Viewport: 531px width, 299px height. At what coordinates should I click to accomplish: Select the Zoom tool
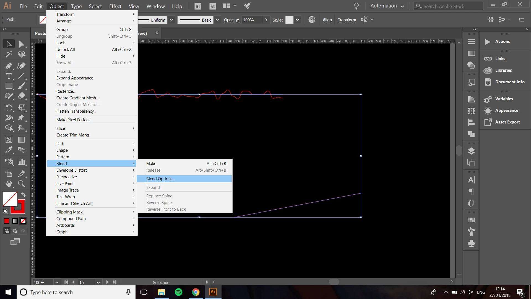click(x=21, y=184)
